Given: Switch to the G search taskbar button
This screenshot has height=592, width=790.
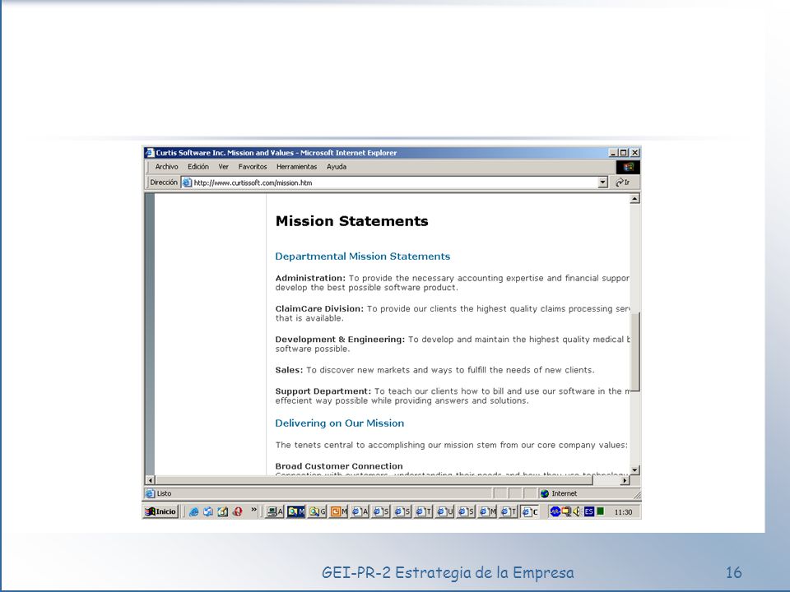Looking at the screenshot, I should (318, 511).
